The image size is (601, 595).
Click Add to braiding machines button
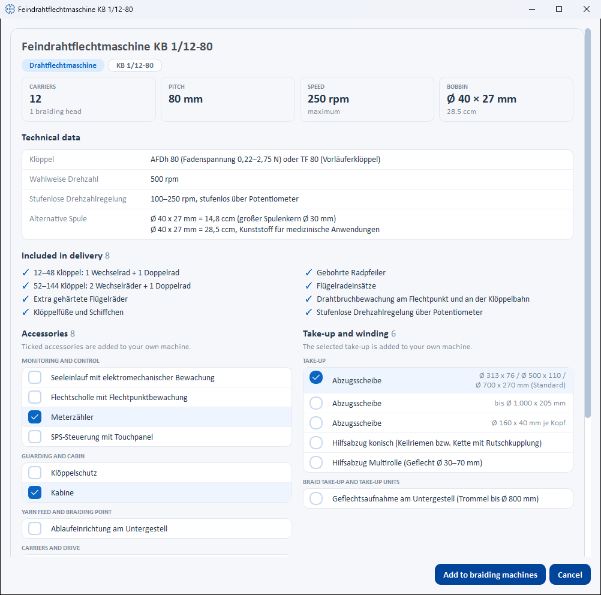click(x=490, y=574)
